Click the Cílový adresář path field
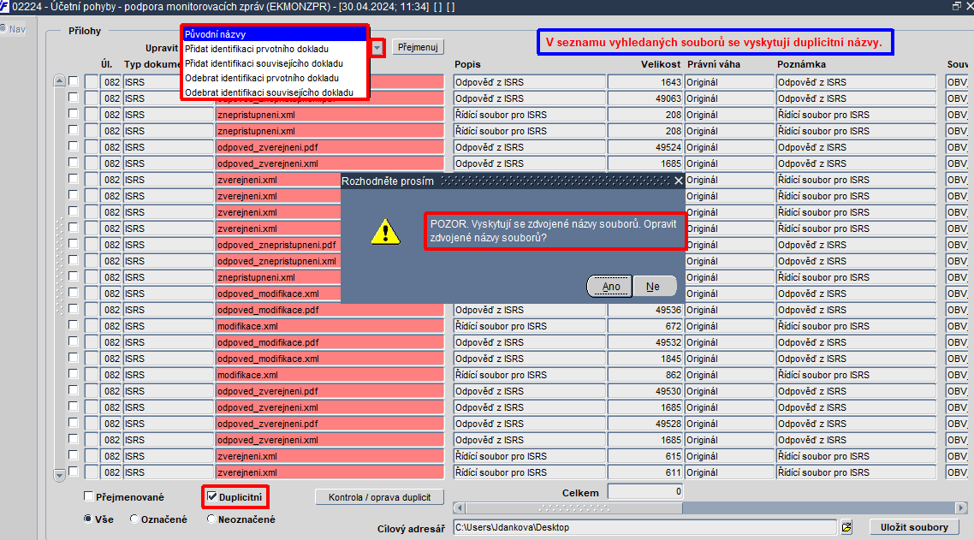 (644, 527)
